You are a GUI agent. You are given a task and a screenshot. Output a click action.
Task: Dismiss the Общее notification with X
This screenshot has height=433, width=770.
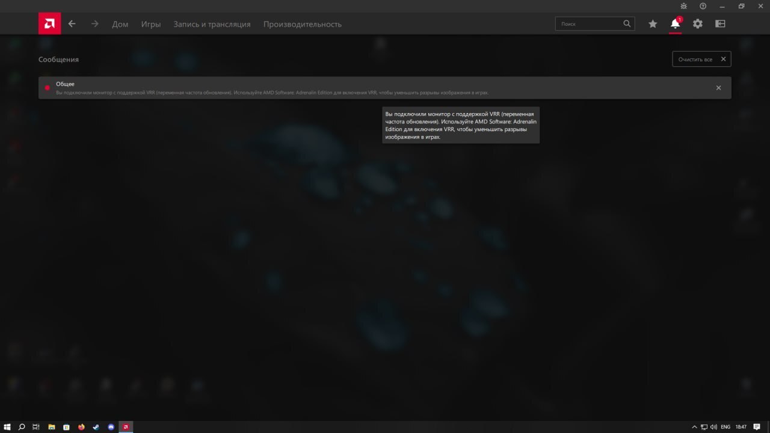(718, 88)
